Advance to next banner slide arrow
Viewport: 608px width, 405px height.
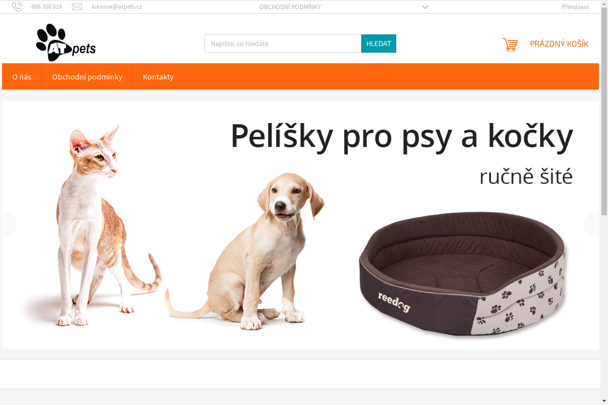coord(595,225)
